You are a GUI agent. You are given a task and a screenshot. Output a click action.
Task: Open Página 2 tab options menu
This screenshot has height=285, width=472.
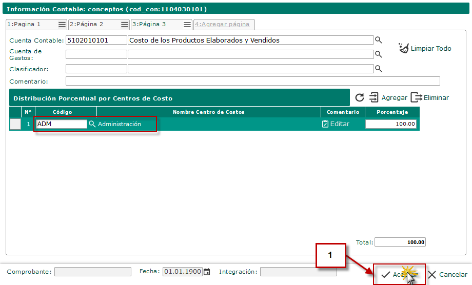(x=124, y=25)
